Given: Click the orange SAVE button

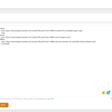Looking at the screenshot, I should coord(4,105).
